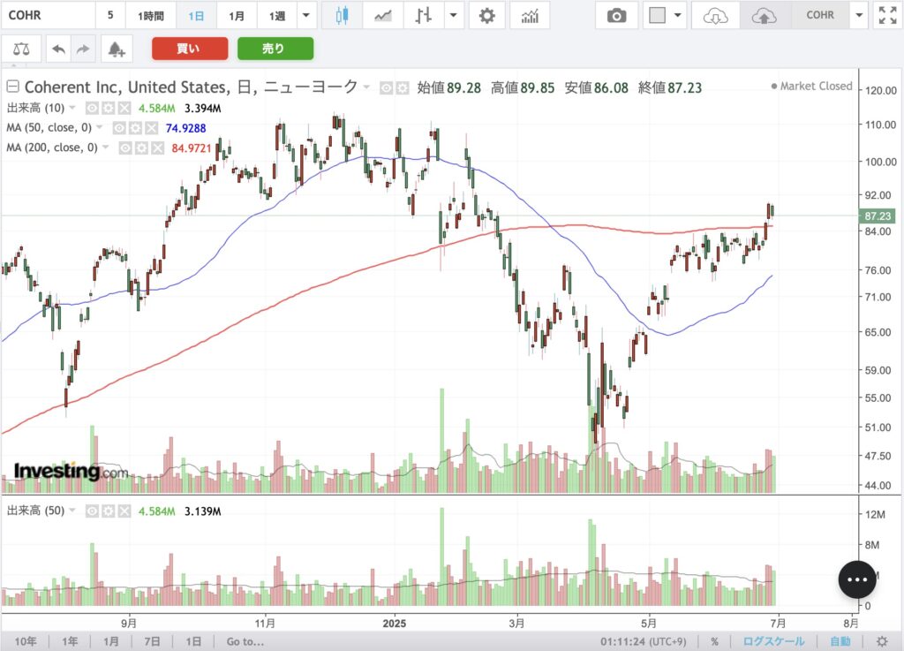
Task: Take a snapshot with the camera icon
Action: pos(617,16)
